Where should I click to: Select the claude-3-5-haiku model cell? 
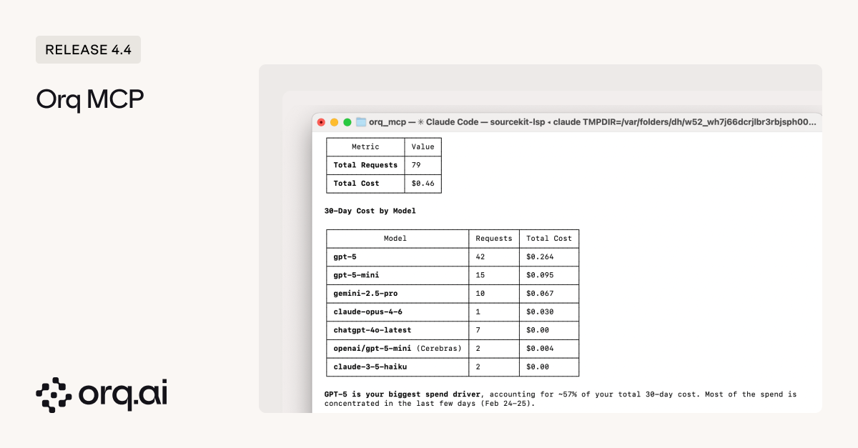coord(398,367)
